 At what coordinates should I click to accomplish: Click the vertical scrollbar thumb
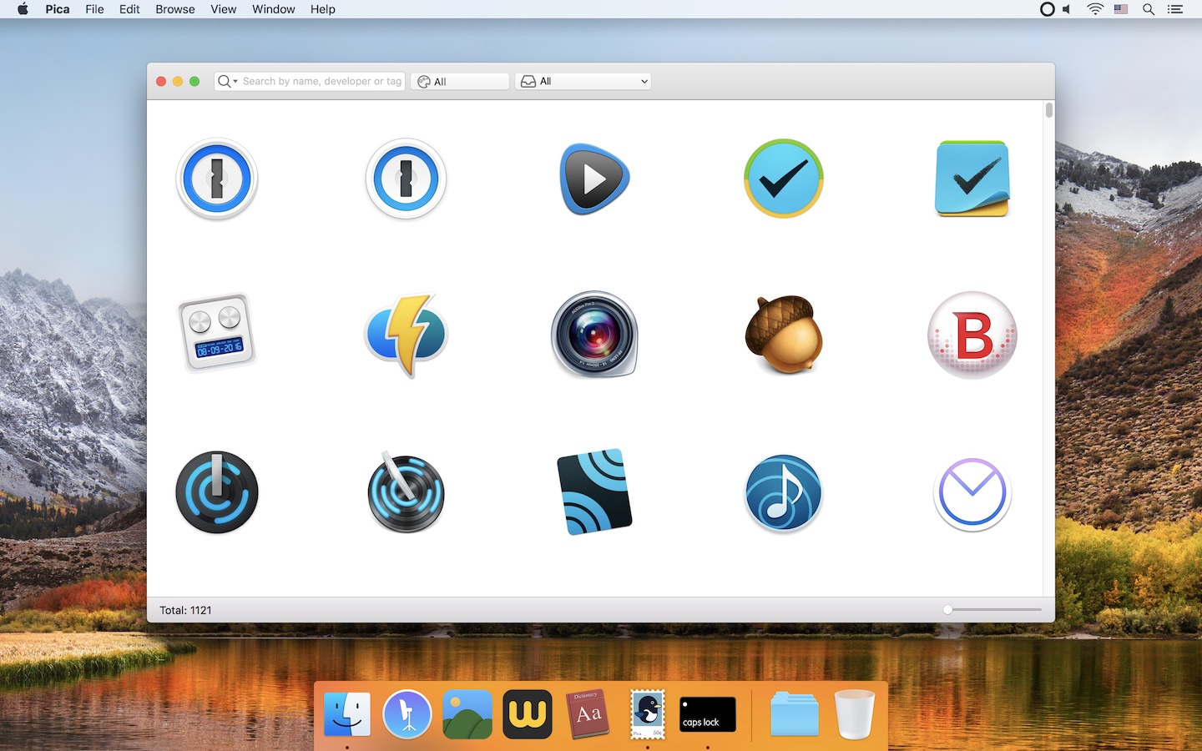click(x=1049, y=110)
